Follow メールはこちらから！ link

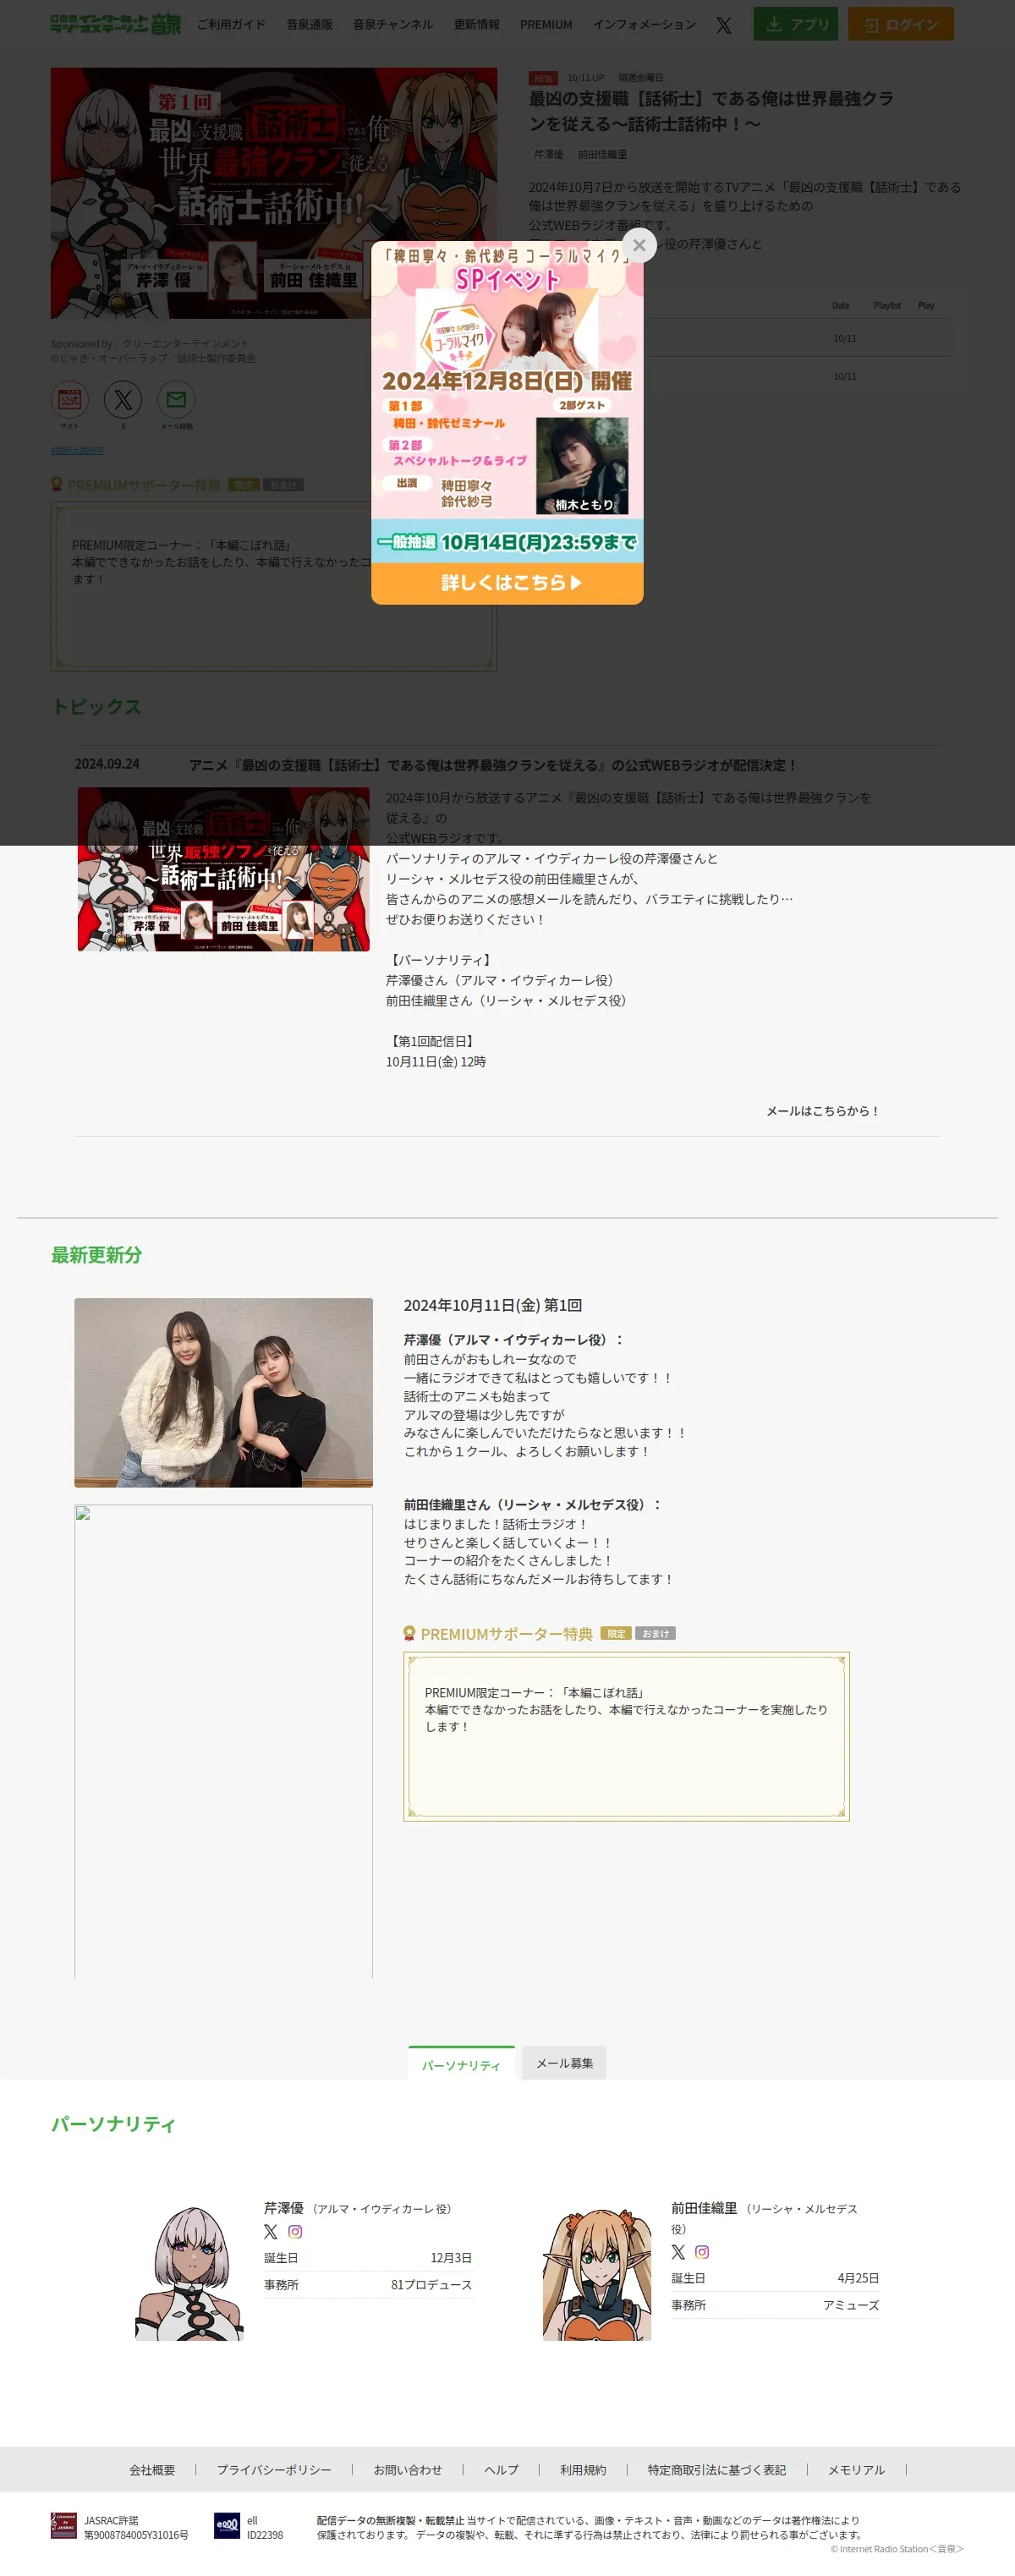822,1110
